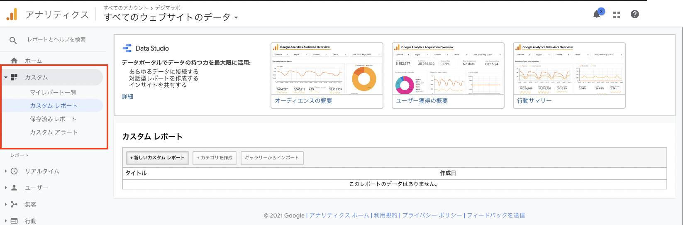Screen dimensions: 683x225
Task: Click the help question mark icon
Action: 634,15
